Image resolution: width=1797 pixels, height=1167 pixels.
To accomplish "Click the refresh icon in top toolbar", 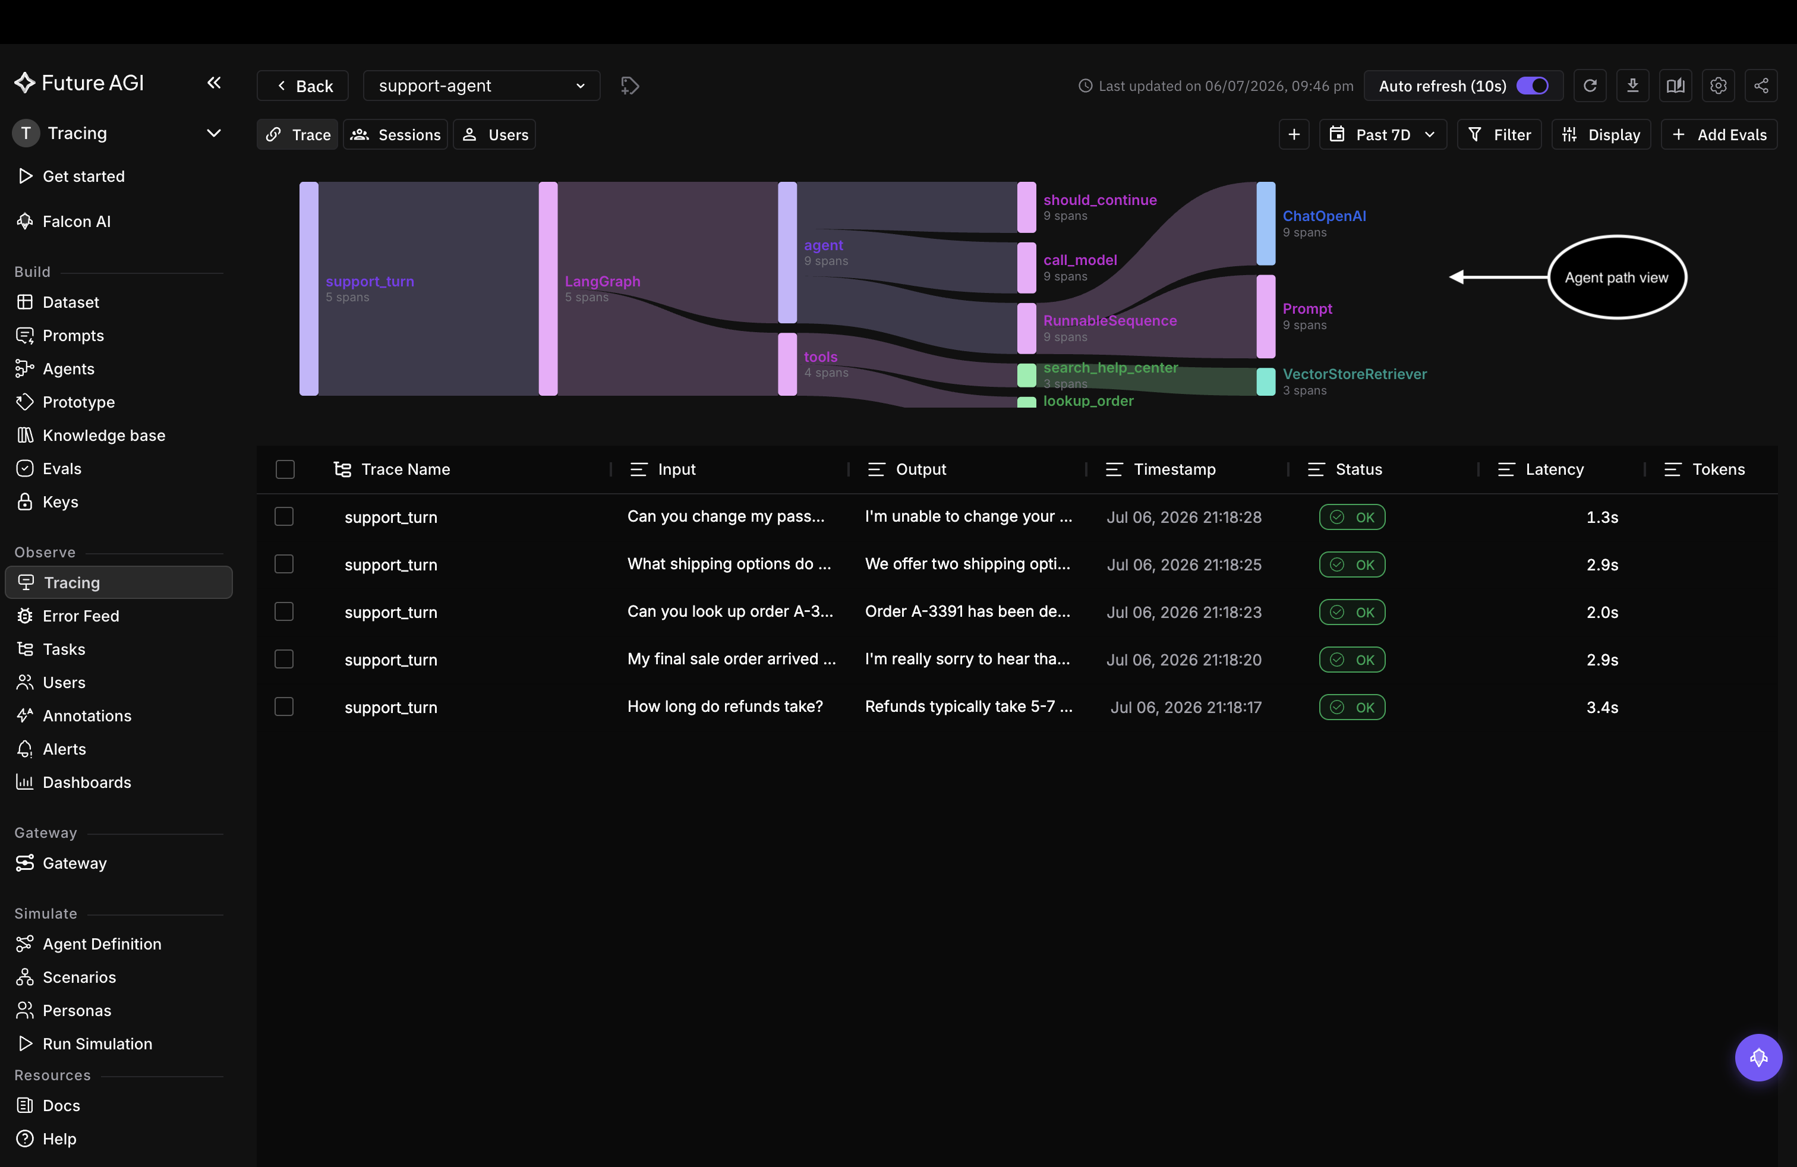I will tap(1590, 86).
